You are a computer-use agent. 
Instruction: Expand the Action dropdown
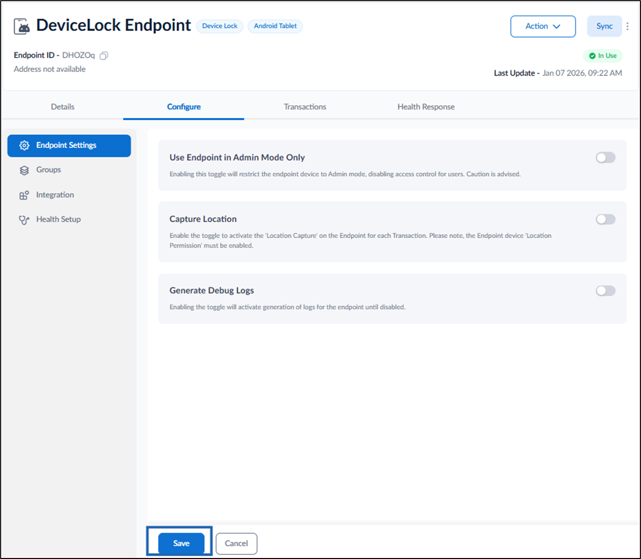tap(543, 26)
